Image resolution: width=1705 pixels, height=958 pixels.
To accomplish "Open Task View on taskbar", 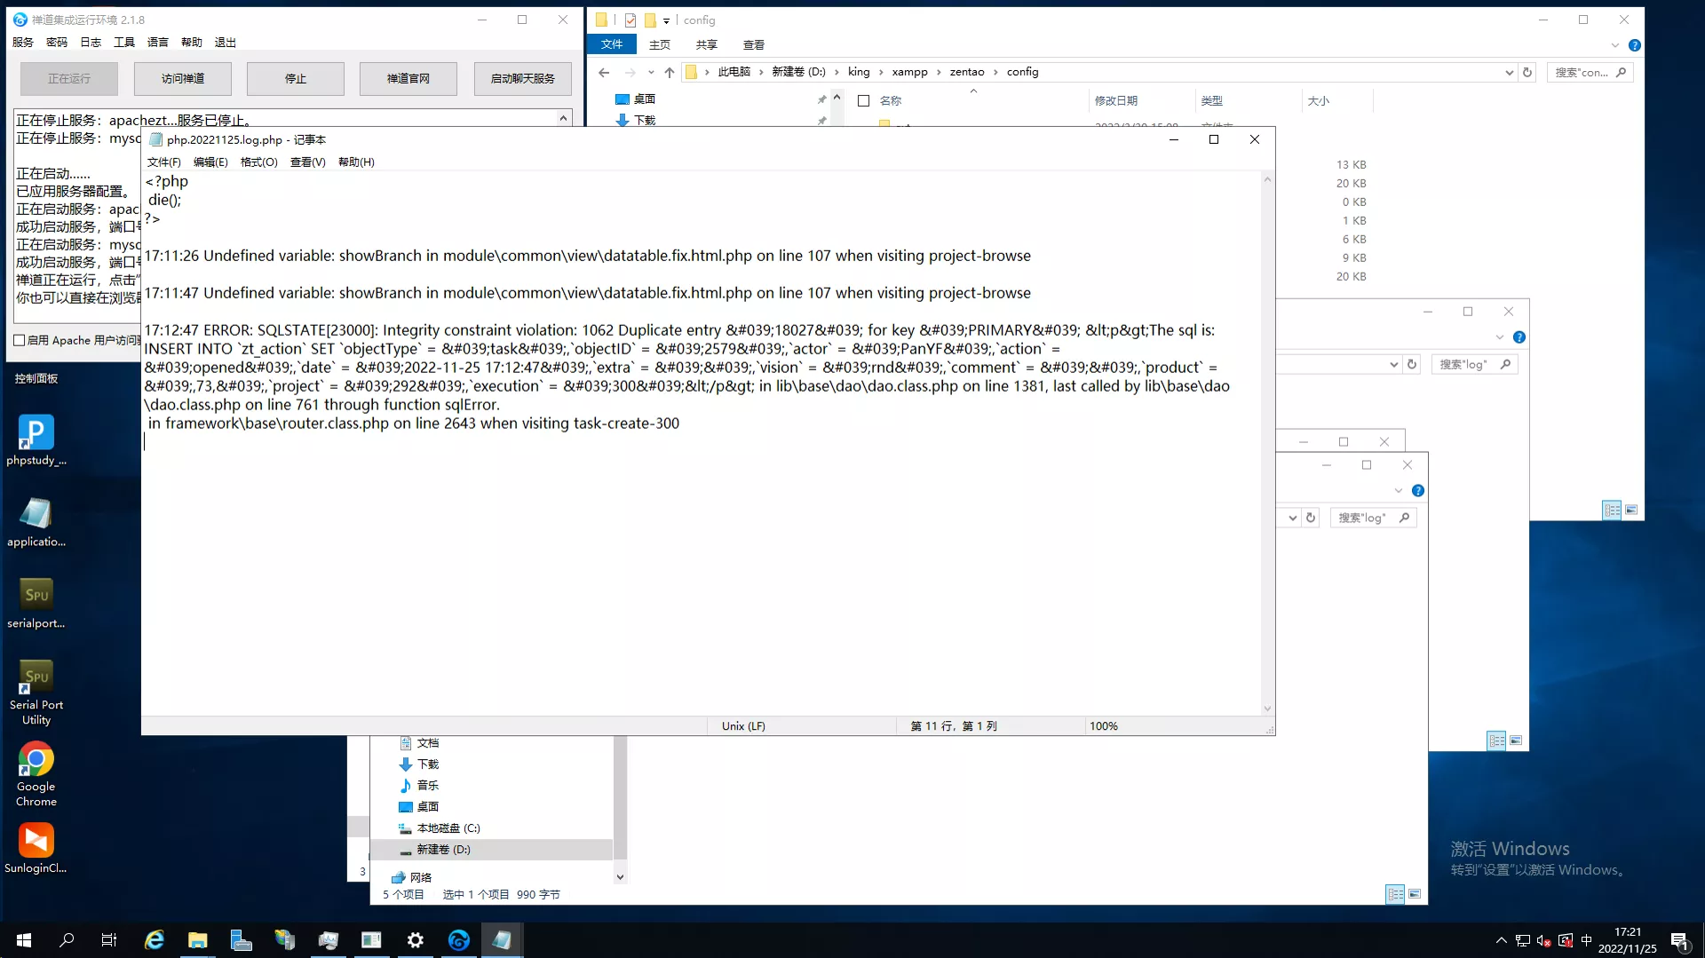I will tap(109, 939).
